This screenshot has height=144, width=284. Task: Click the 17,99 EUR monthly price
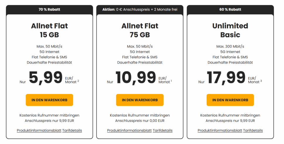pyautogui.click(x=226, y=78)
